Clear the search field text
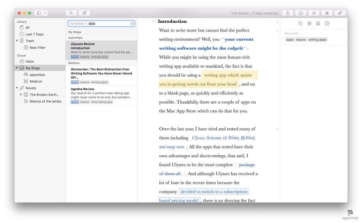 (132, 24)
